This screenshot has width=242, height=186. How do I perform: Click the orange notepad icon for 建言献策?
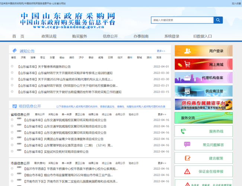tap(187, 158)
